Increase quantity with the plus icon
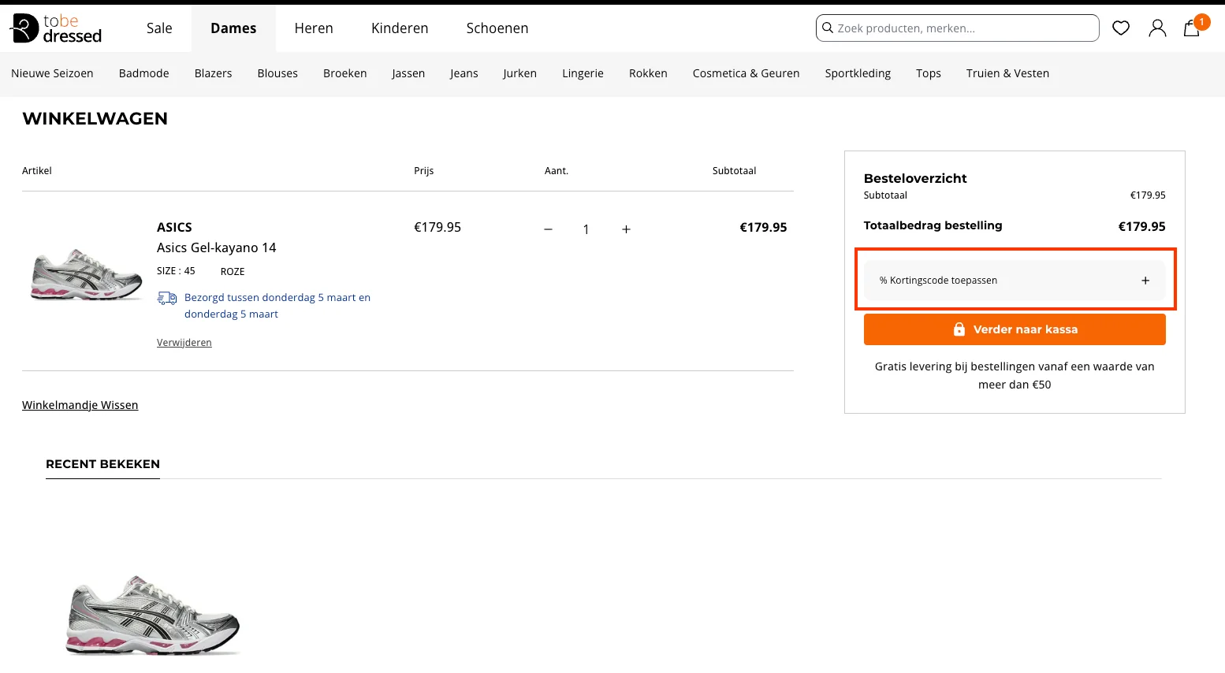Viewport: 1225px width, 673px height. point(626,229)
